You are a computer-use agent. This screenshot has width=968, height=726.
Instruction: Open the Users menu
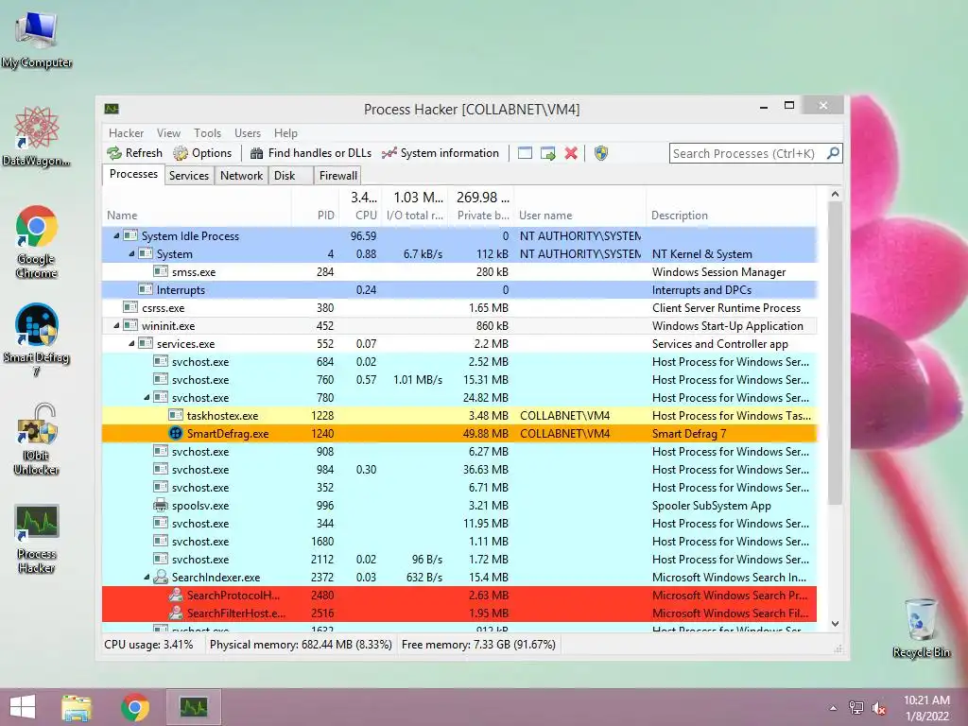(248, 133)
